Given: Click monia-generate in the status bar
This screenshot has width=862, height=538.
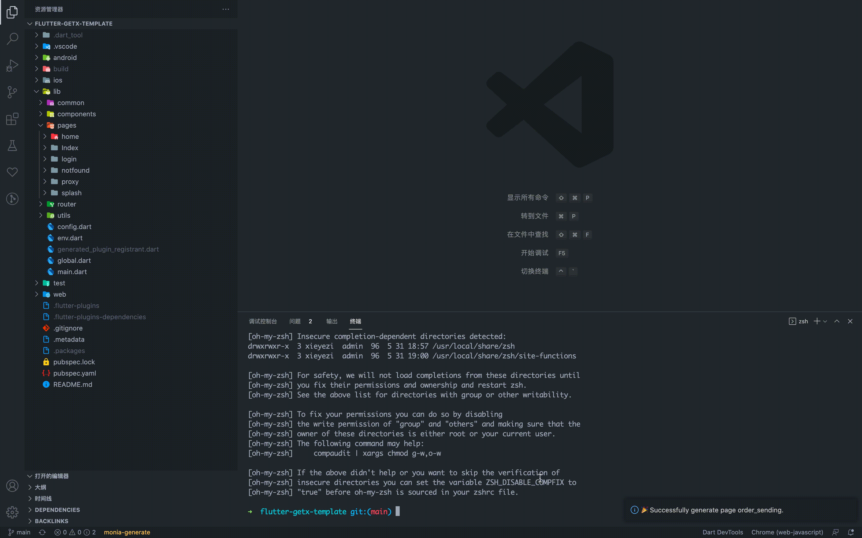Looking at the screenshot, I should tap(127, 532).
